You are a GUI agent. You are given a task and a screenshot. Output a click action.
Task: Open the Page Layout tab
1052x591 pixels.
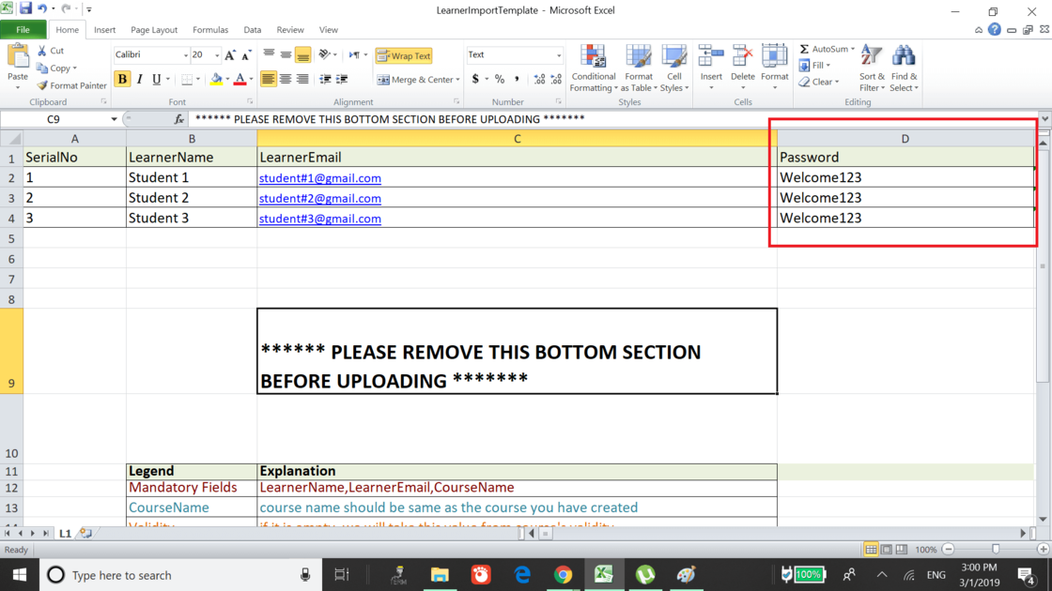(154, 29)
